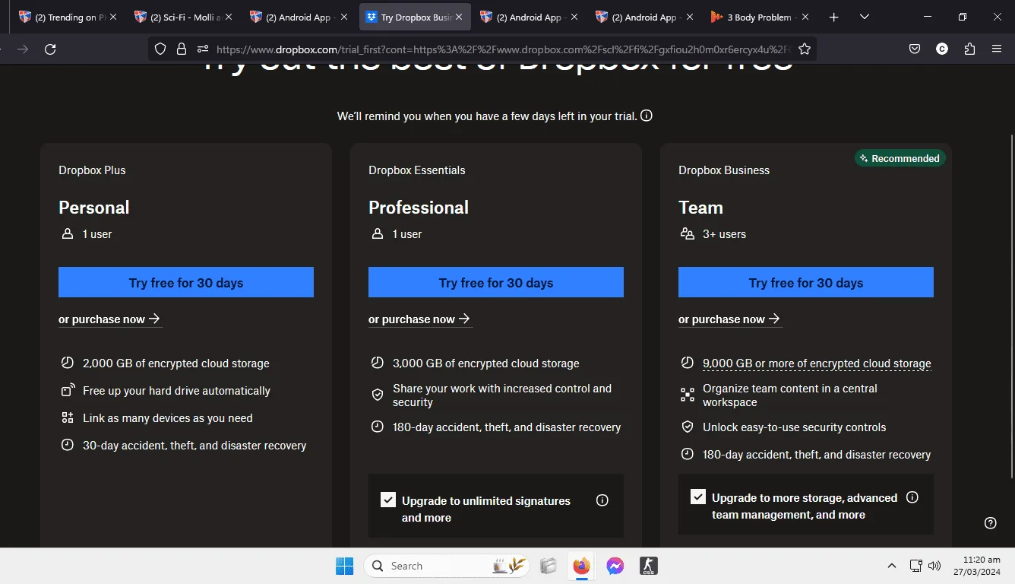Switch to the Sci-Fi - Molli tab
Viewport: 1015px width, 584px height.
pyautogui.click(x=184, y=17)
